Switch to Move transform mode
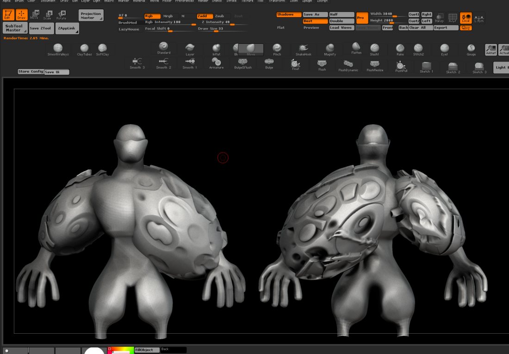509x354 pixels. [x=35, y=15]
